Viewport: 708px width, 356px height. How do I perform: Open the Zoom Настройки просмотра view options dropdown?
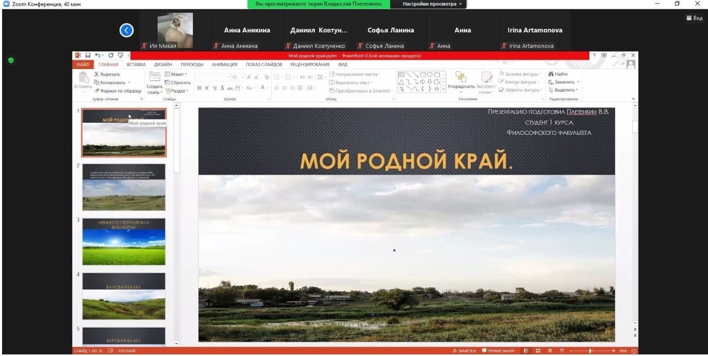(x=433, y=4)
